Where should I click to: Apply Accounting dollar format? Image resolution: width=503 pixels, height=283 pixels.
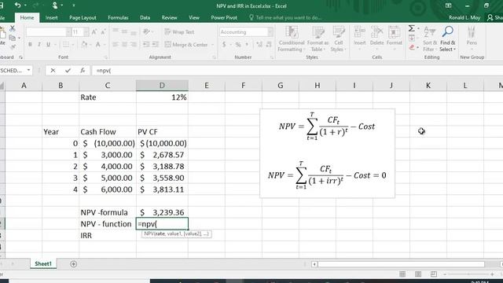224,45
